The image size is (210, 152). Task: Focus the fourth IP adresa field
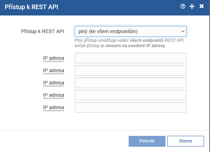click(130, 95)
